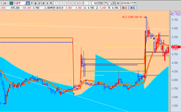Select the 30 interval button

click(74, 3)
